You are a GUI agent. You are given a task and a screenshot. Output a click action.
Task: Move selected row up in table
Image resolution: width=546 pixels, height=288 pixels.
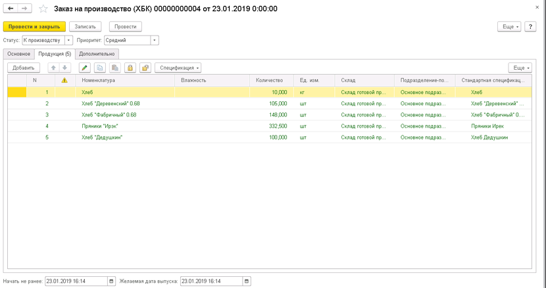click(53, 68)
